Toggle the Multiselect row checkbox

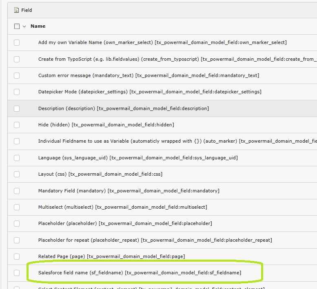[17, 207]
